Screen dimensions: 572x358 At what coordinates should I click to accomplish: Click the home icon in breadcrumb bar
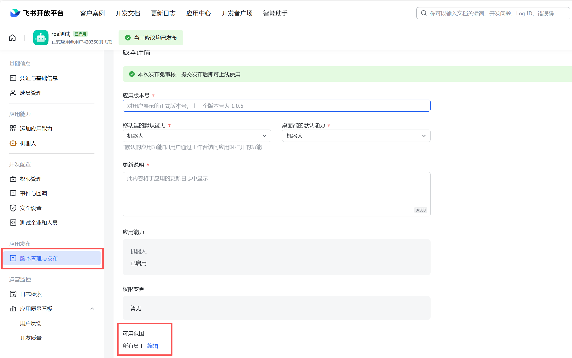(12, 38)
